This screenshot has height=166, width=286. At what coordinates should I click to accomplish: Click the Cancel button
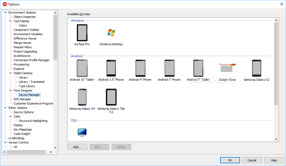(x=252, y=160)
